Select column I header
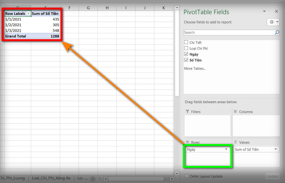 126,8
